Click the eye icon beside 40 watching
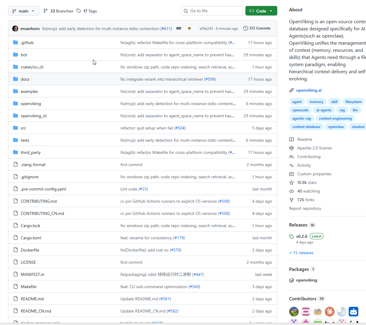 coord(292,191)
